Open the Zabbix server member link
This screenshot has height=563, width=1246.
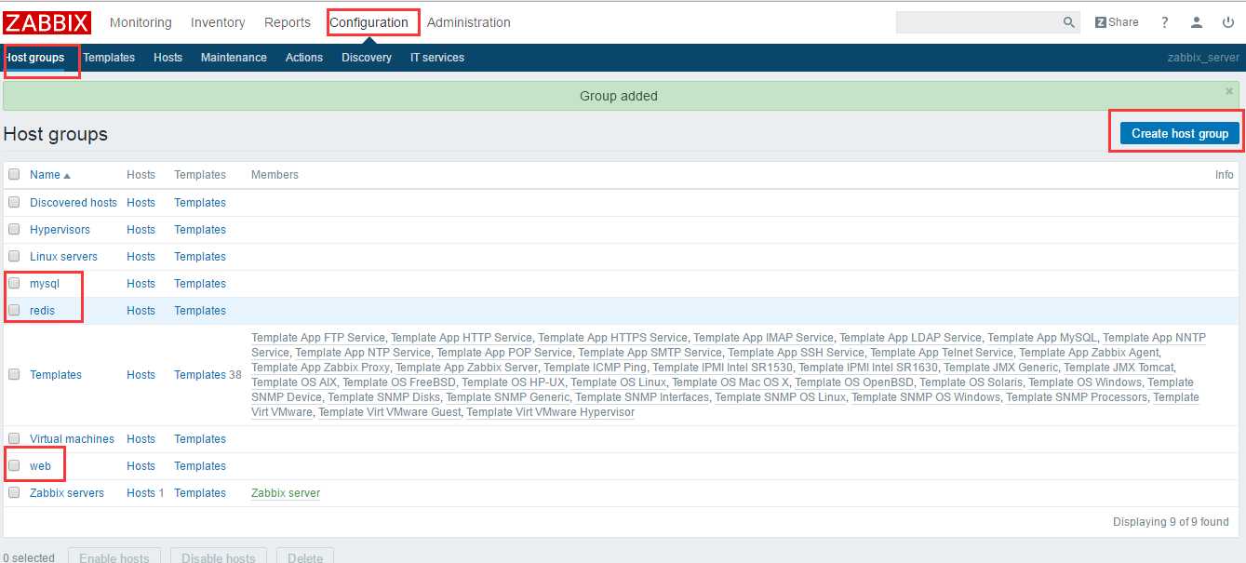coord(286,492)
